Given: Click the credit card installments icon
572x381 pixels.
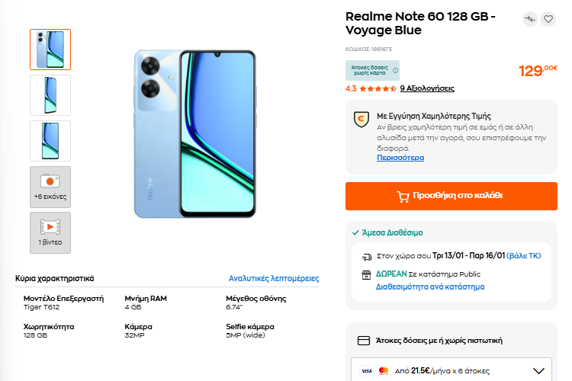Looking at the screenshot, I should click(364, 341).
